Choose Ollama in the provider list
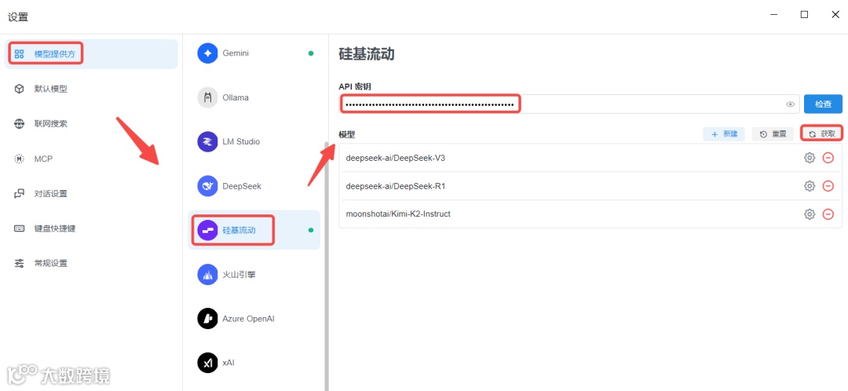The height and width of the screenshot is (391, 848). point(254,97)
